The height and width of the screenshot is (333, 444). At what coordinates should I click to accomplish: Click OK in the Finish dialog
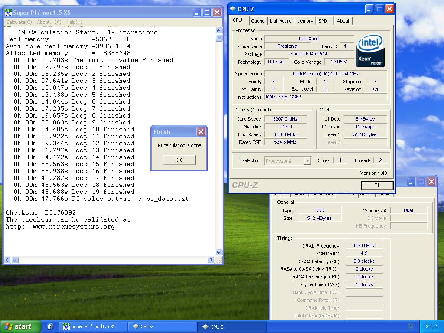179,160
